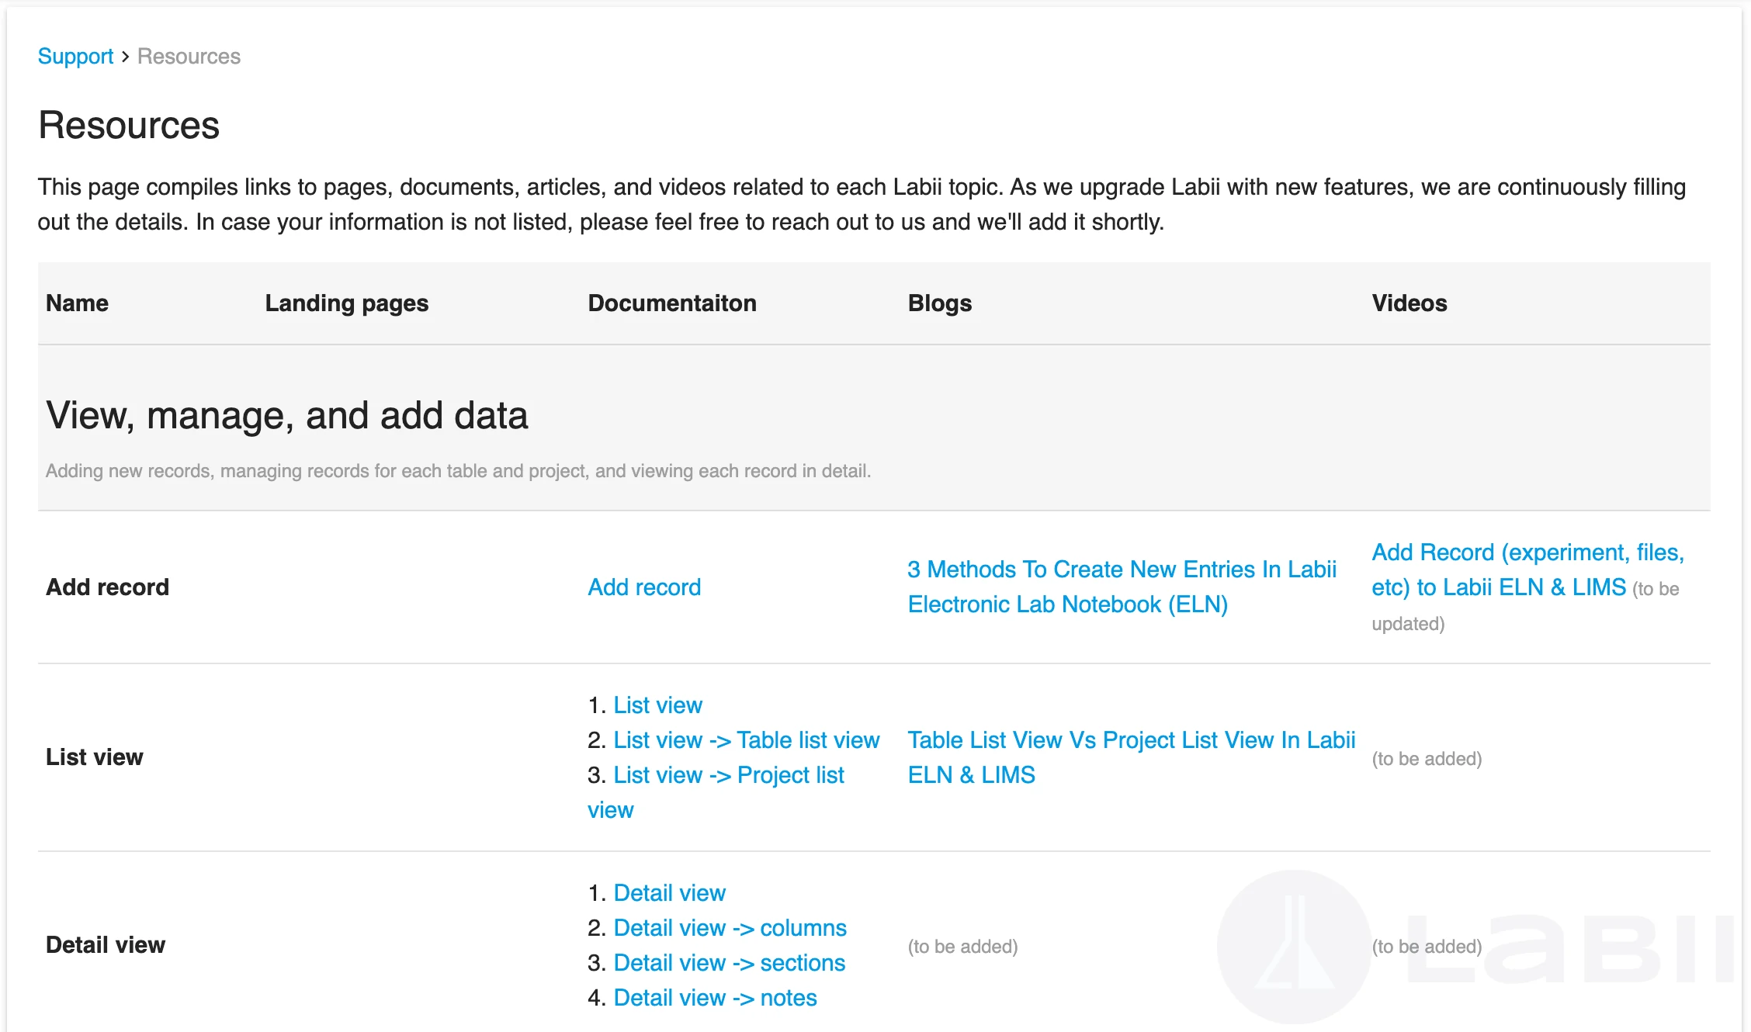1751x1032 pixels.
Task: Click the Landing pages column header
Action: [346, 303]
